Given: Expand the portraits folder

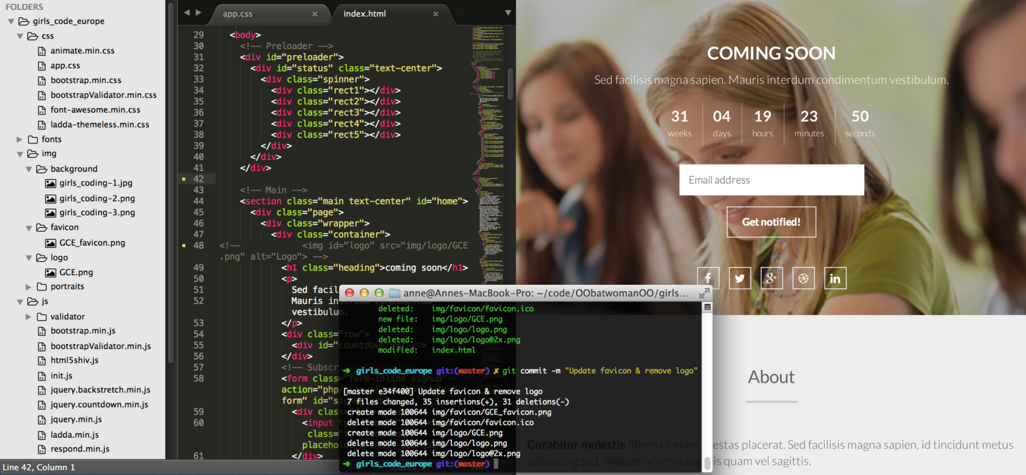Looking at the screenshot, I should [29, 287].
